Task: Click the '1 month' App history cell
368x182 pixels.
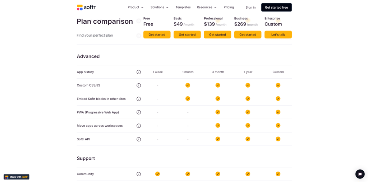Action: click(x=188, y=72)
